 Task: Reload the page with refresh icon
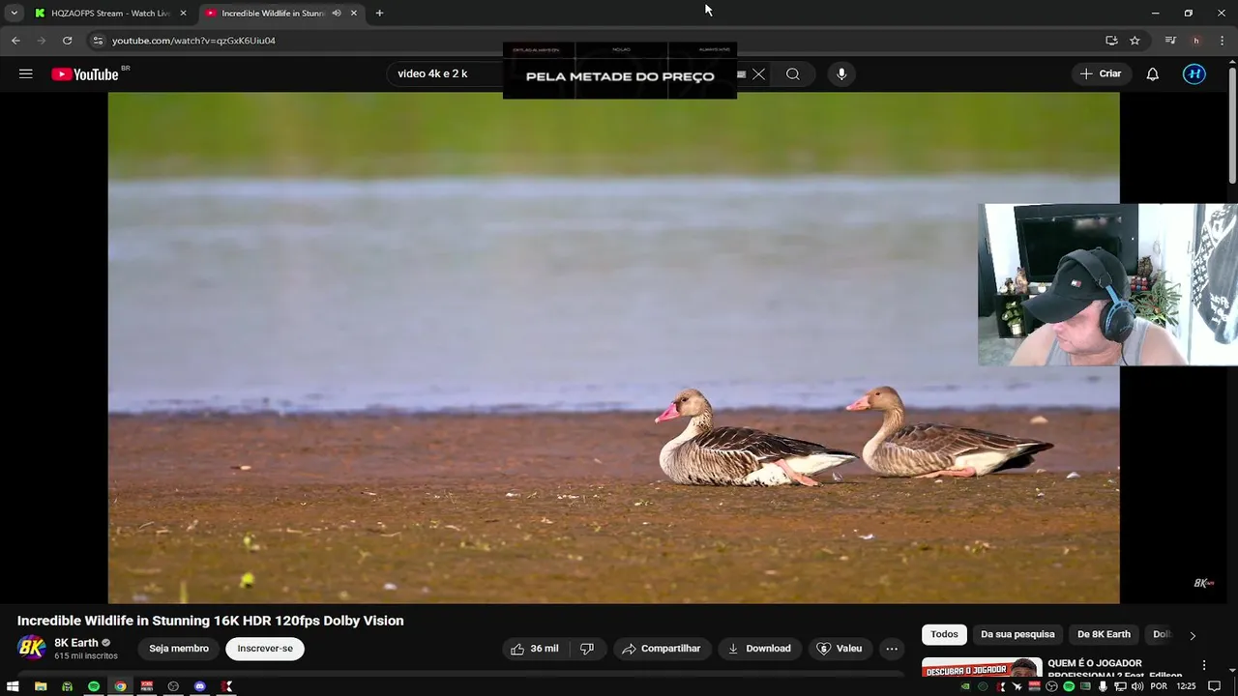pyautogui.click(x=67, y=41)
